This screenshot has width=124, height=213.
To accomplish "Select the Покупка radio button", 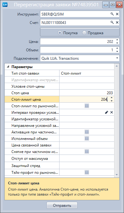I will point(60,33).
